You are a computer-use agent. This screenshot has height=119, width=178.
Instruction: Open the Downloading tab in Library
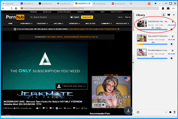(164, 15)
